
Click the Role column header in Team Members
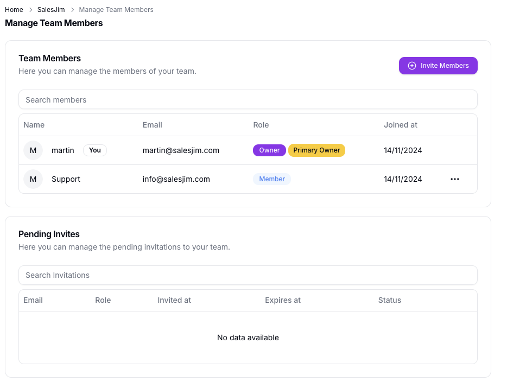pos(261,125)
